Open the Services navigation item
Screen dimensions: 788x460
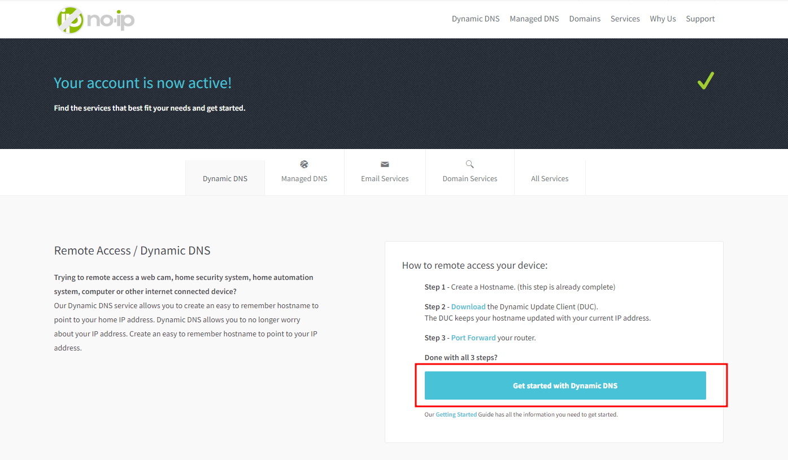(x=625, y=19)
